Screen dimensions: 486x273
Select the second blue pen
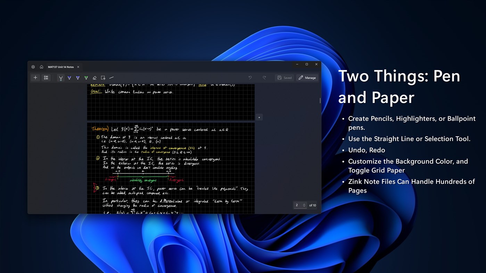pos(78,77)
